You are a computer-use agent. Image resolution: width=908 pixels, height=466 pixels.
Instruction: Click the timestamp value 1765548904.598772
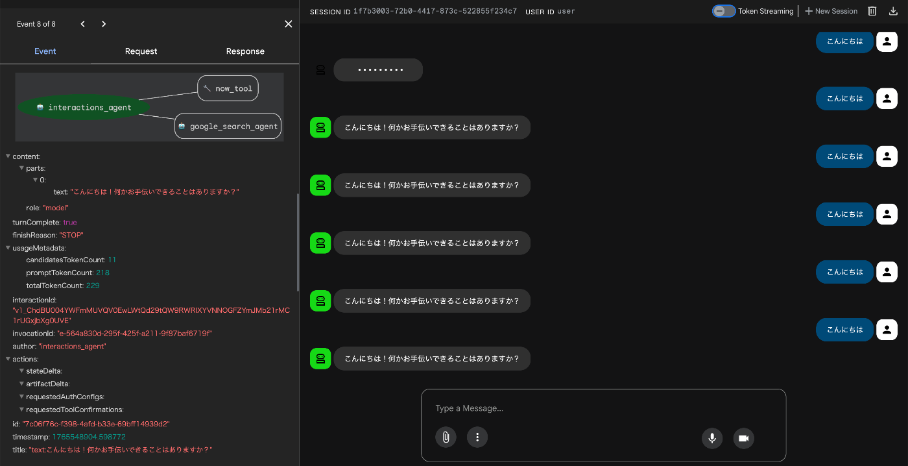tap(89, 437)
